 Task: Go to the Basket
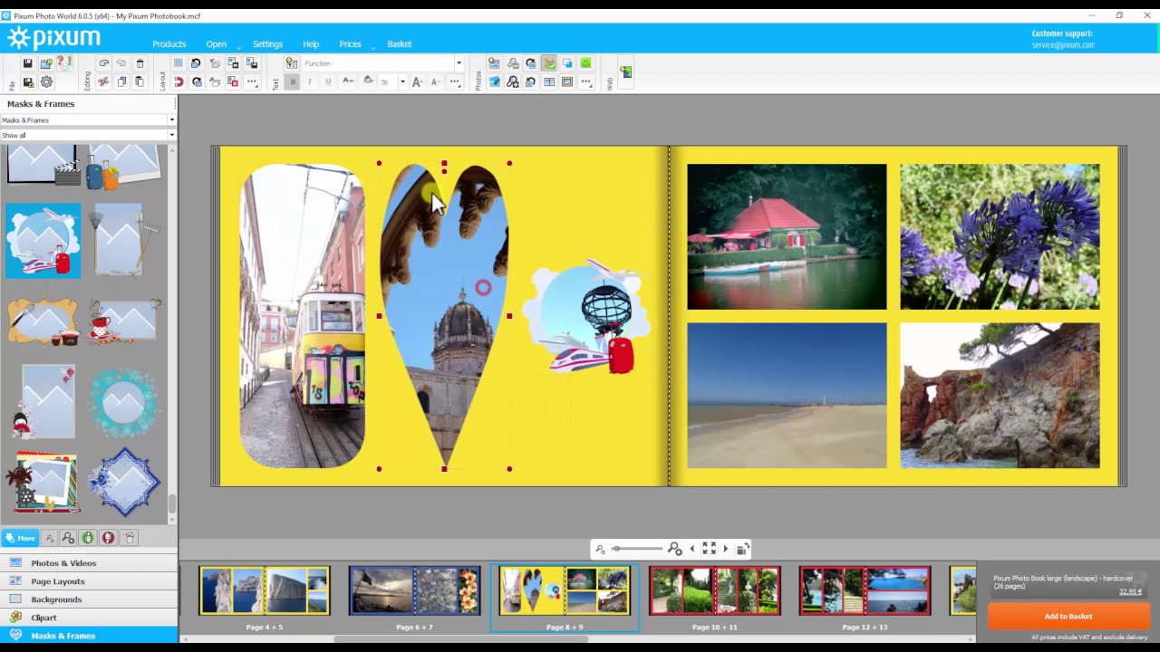399,44
